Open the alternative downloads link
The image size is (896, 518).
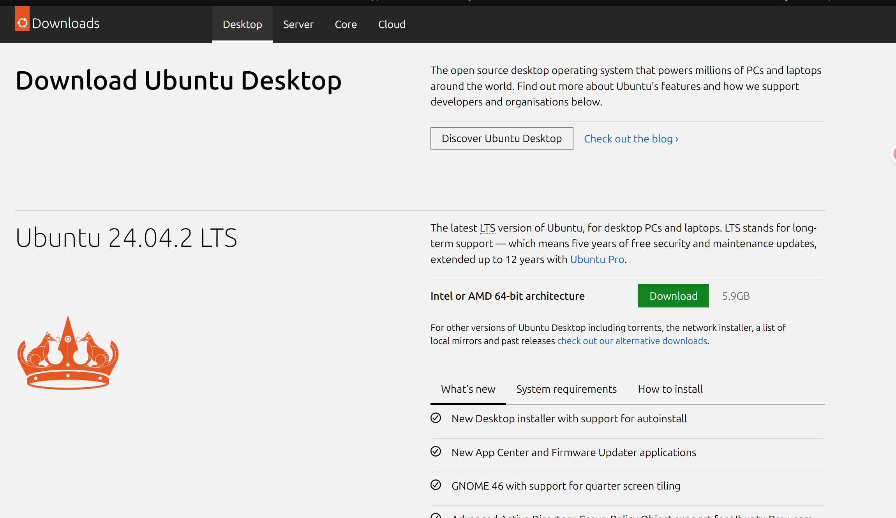[632, 341]
